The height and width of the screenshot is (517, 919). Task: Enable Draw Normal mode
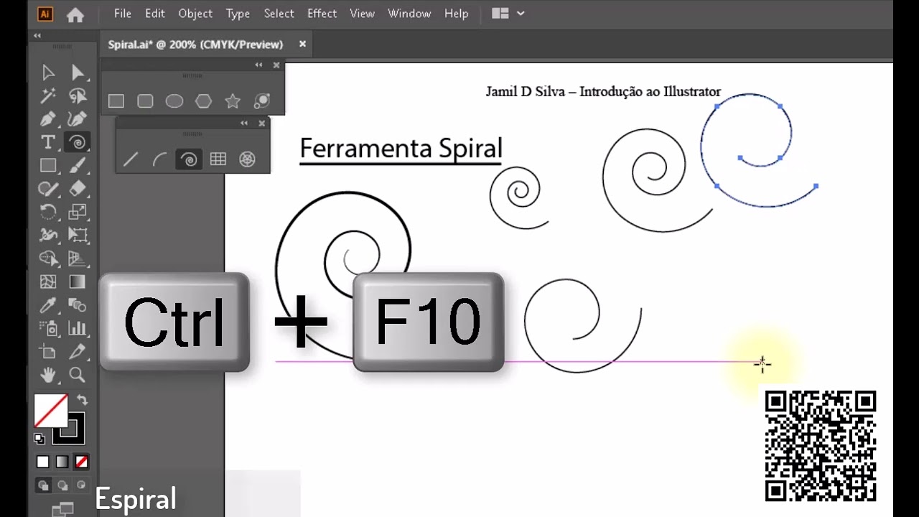tap(43, 485)
